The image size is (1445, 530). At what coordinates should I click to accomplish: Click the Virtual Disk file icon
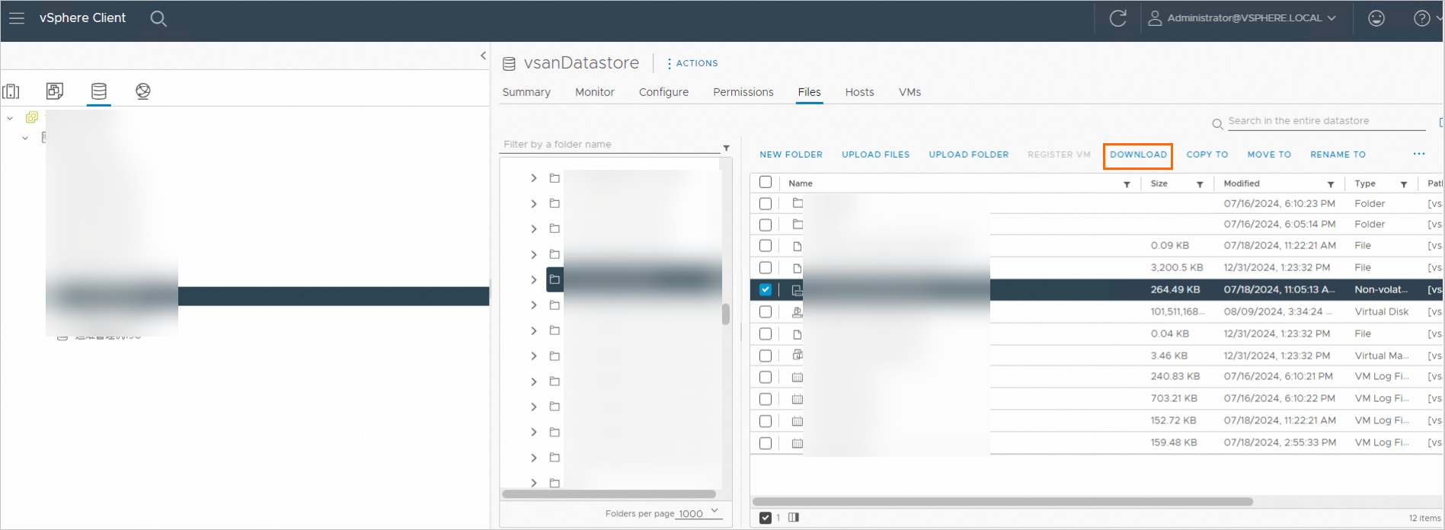coord(797,312)
